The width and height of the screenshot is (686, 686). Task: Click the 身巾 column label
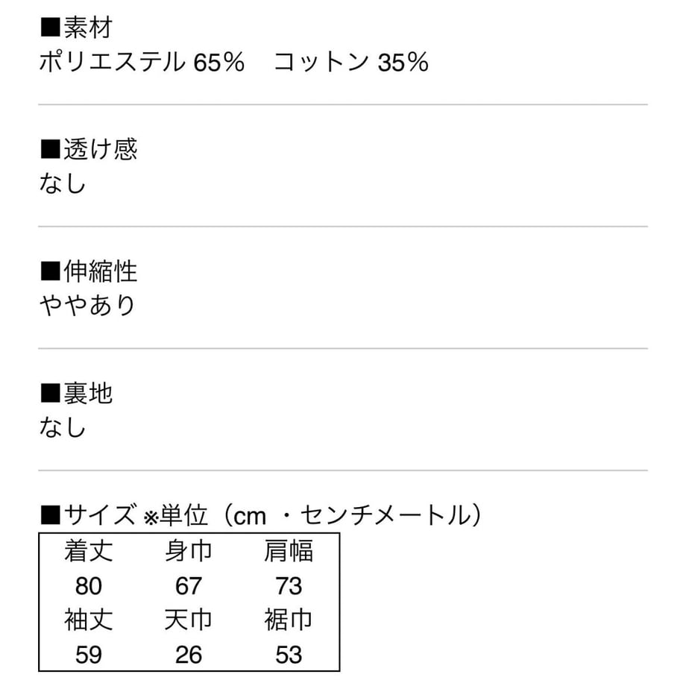(189, 551)
